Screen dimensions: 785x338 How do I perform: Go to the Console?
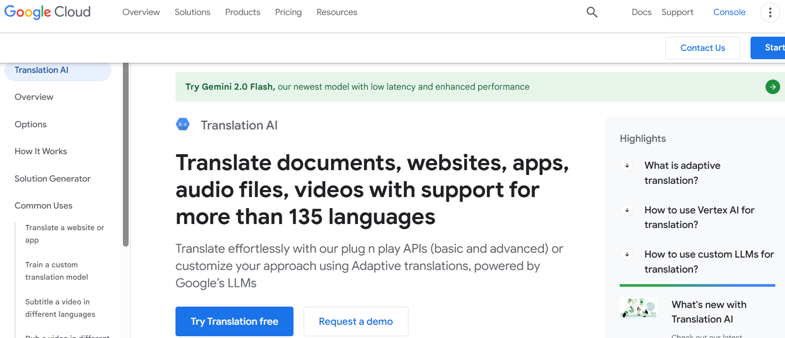click(x=729, y=12)
